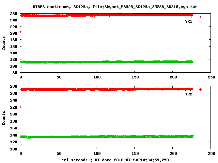The image size is (218, 163).
Task: Click the bottom plot x-axis value 150
Action: (x=135, y=153)
